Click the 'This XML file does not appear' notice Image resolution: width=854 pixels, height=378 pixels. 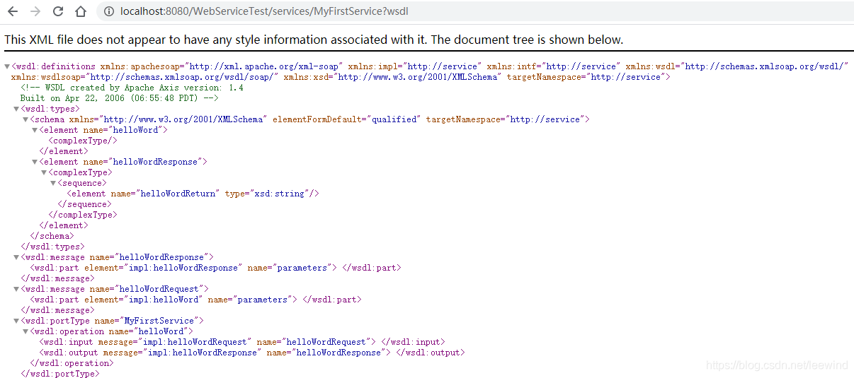pos(314,40)
